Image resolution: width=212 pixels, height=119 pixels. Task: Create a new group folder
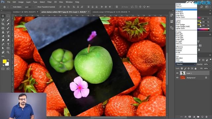click(198, 117)
